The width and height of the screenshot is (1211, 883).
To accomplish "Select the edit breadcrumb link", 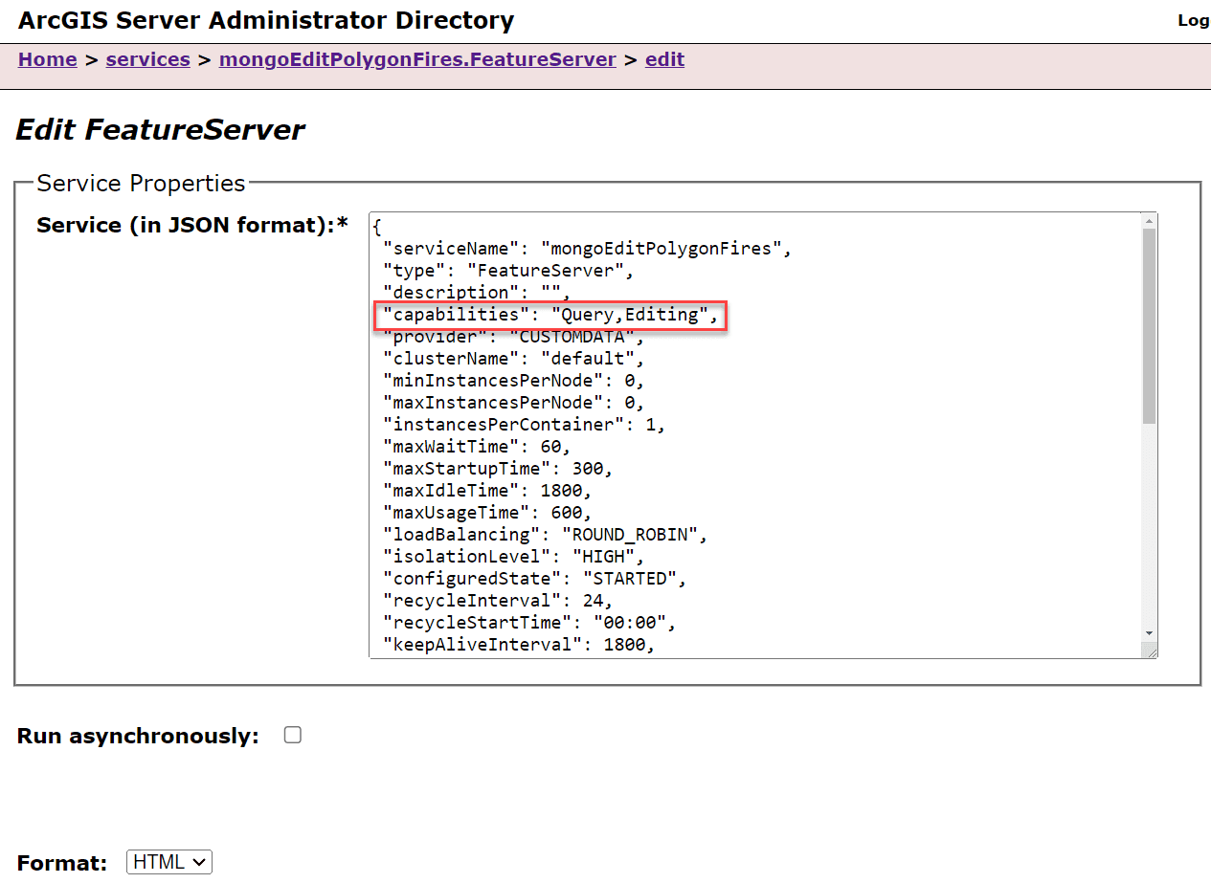I will (x=664, y=59).
